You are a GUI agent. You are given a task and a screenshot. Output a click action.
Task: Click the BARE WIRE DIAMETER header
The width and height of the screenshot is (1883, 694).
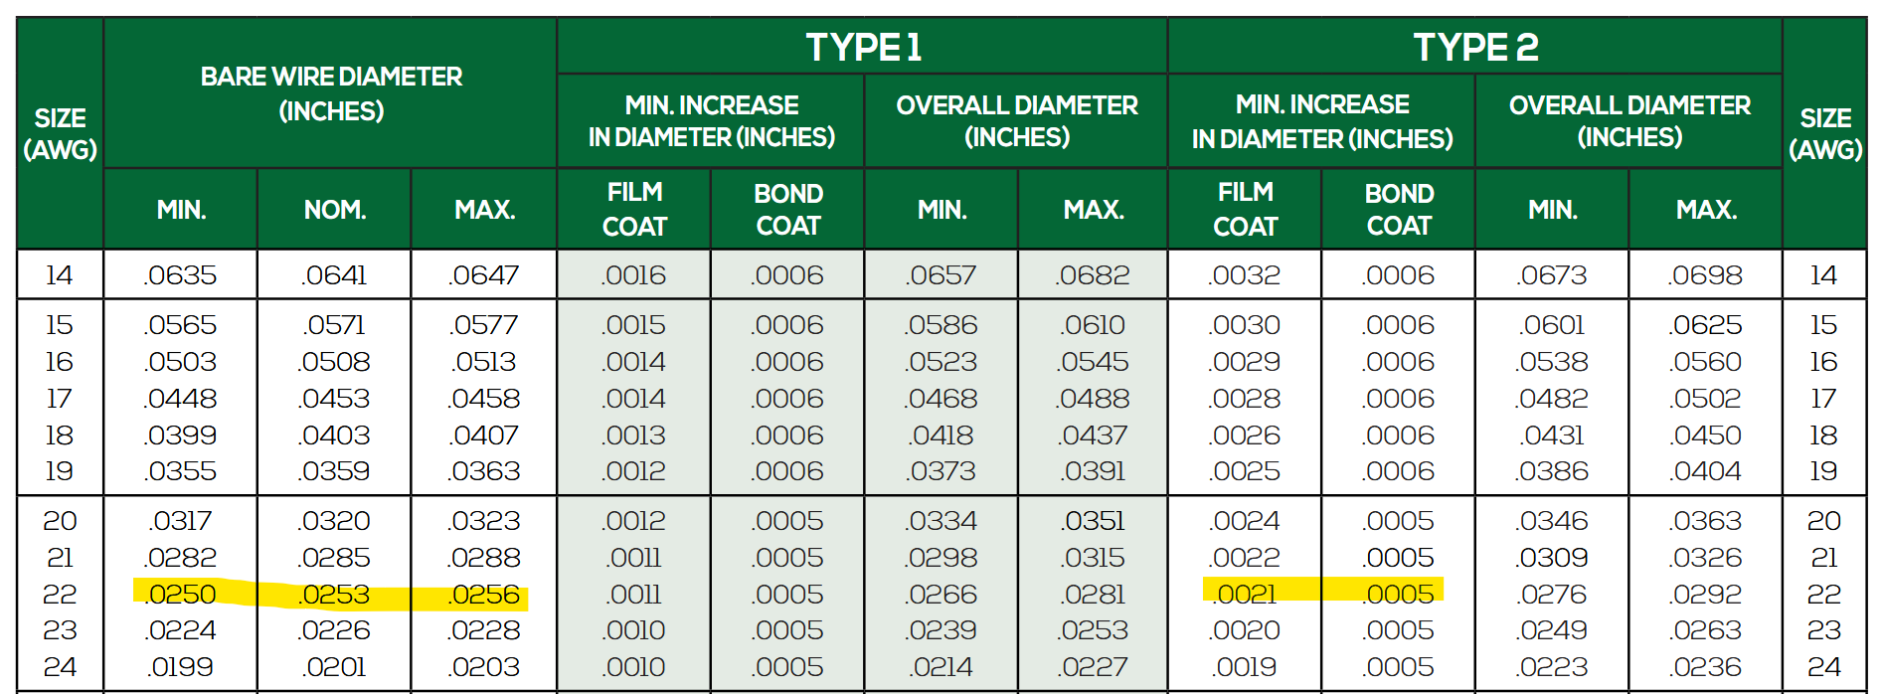[331, 93]
